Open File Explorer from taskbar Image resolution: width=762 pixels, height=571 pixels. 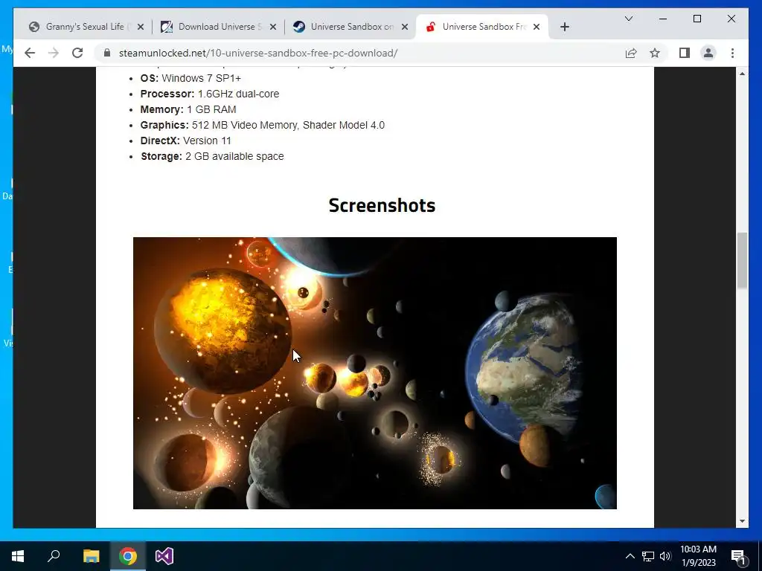(x=91, y=556)
